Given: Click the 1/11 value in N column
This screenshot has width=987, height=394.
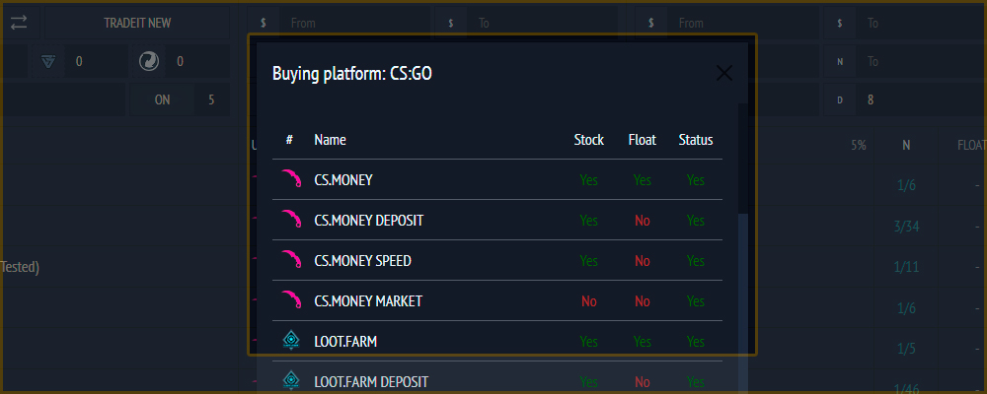Looking at the screenshot, I should 906,267.
